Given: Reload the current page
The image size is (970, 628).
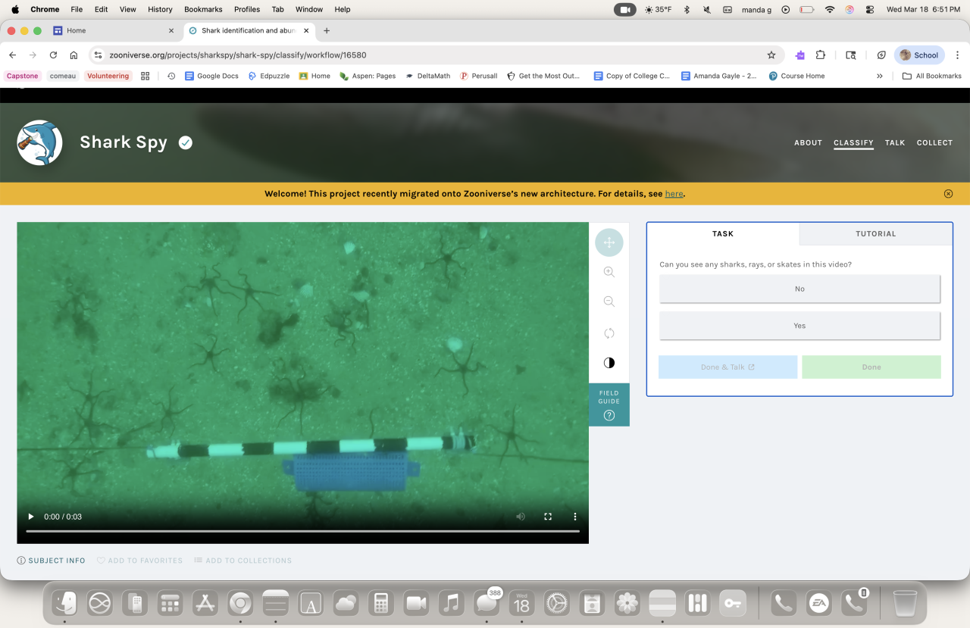Looking at the screenshot, I should click(x=53, y=55).
